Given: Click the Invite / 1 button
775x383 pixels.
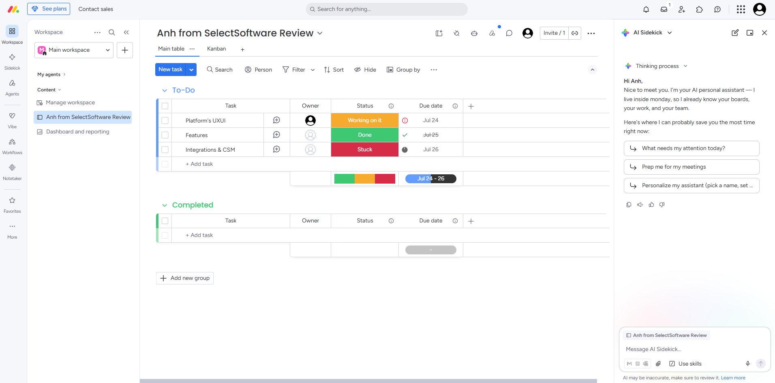Looking at the screenshot, I should [x=554, y=33].
